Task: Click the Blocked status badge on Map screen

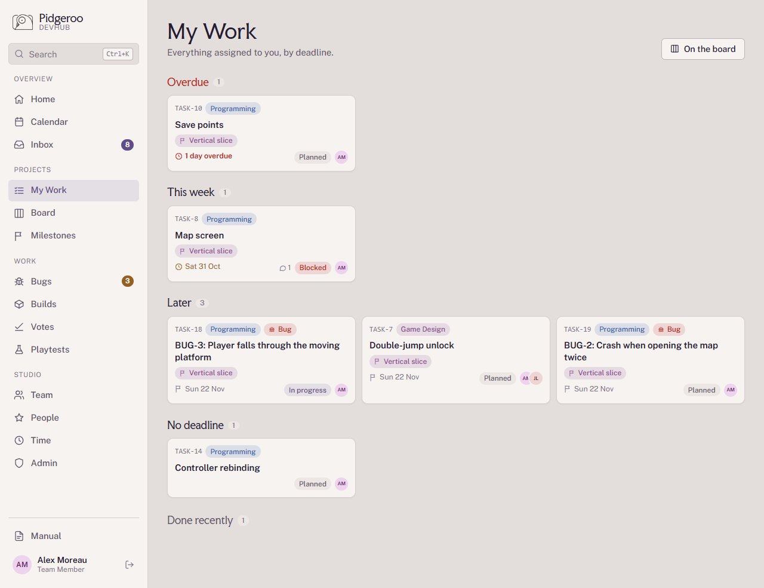Action: tap(313, 268)
